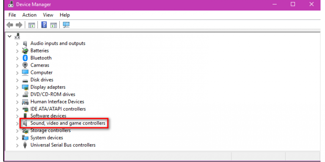Open the File menu
The image size is (325, 162).
point(12,15)
